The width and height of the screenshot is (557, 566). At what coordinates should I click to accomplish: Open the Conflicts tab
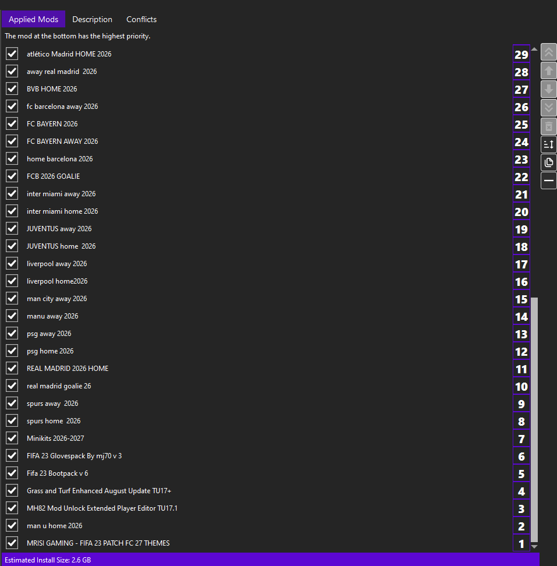[x=142, y=19]
